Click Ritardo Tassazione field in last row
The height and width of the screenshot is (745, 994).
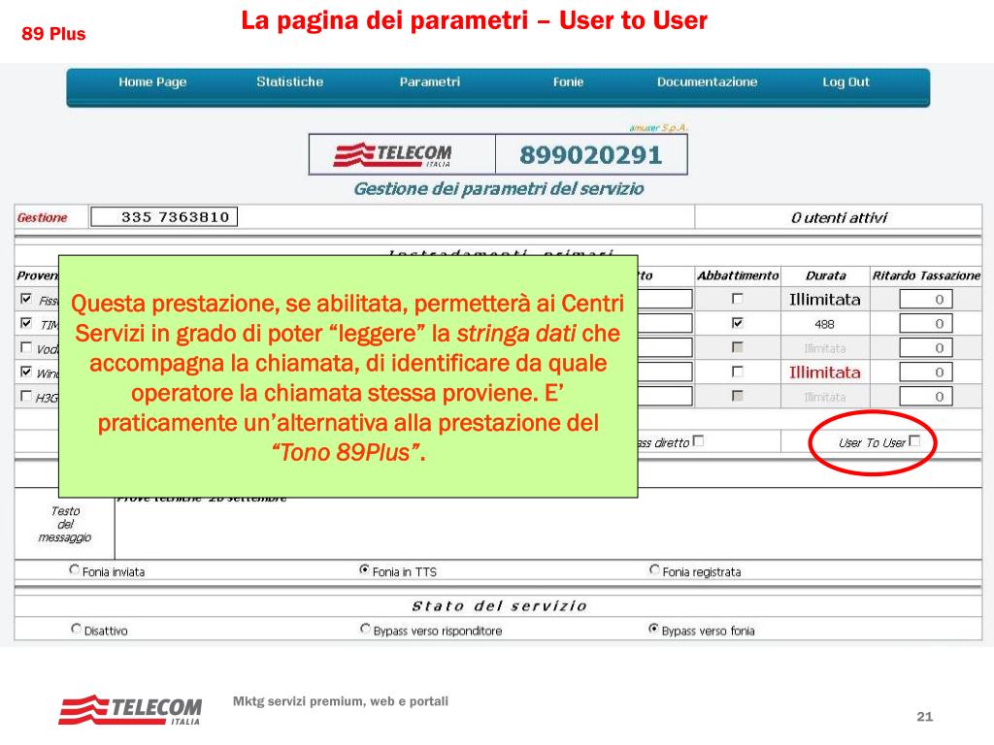tap(925, 397)
